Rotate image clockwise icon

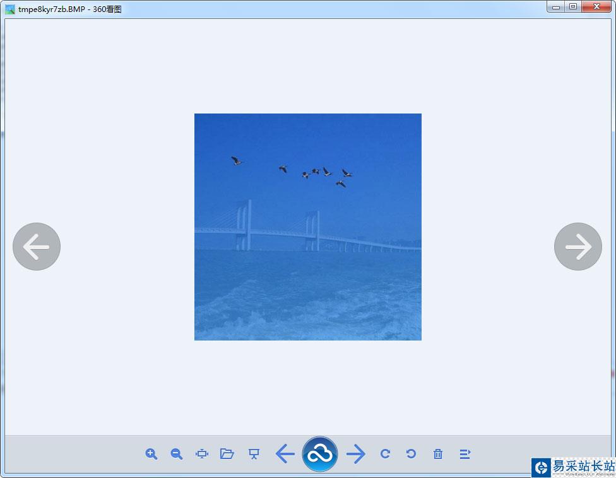[386, 454]
